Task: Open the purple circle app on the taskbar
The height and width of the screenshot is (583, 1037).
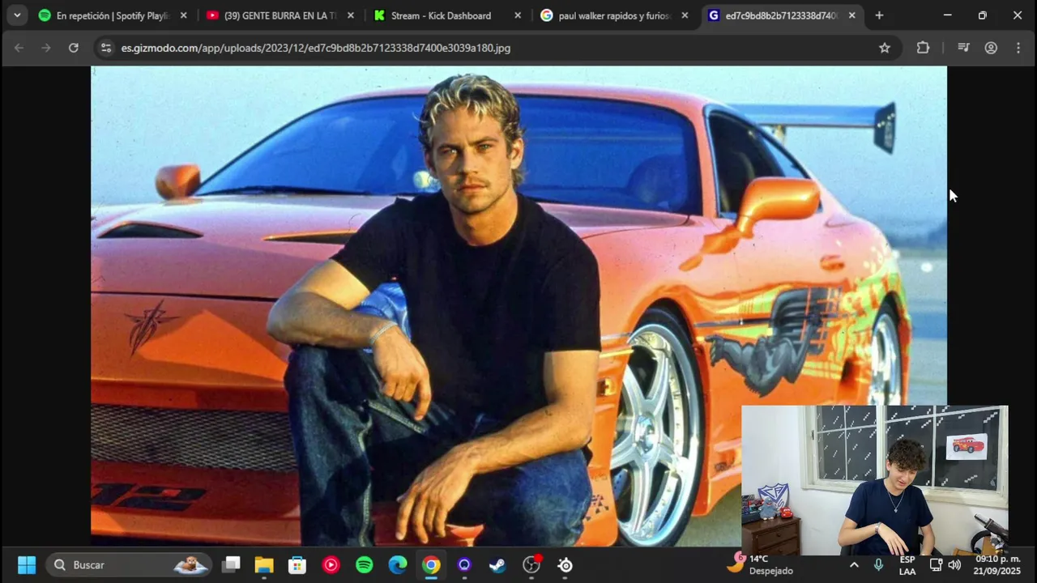Action: [x=464, y=564]
